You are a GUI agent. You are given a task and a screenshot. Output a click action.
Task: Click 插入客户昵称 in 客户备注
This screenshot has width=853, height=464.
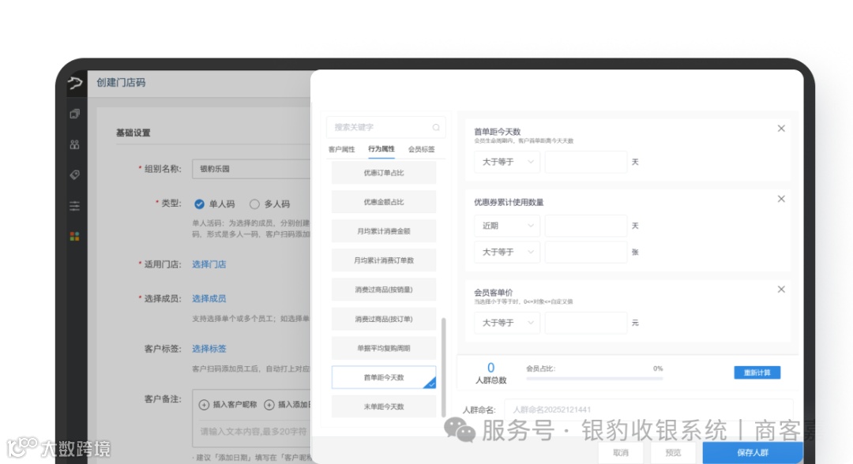(235, 405)
